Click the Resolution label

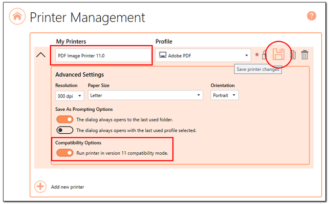pos(67,85)
